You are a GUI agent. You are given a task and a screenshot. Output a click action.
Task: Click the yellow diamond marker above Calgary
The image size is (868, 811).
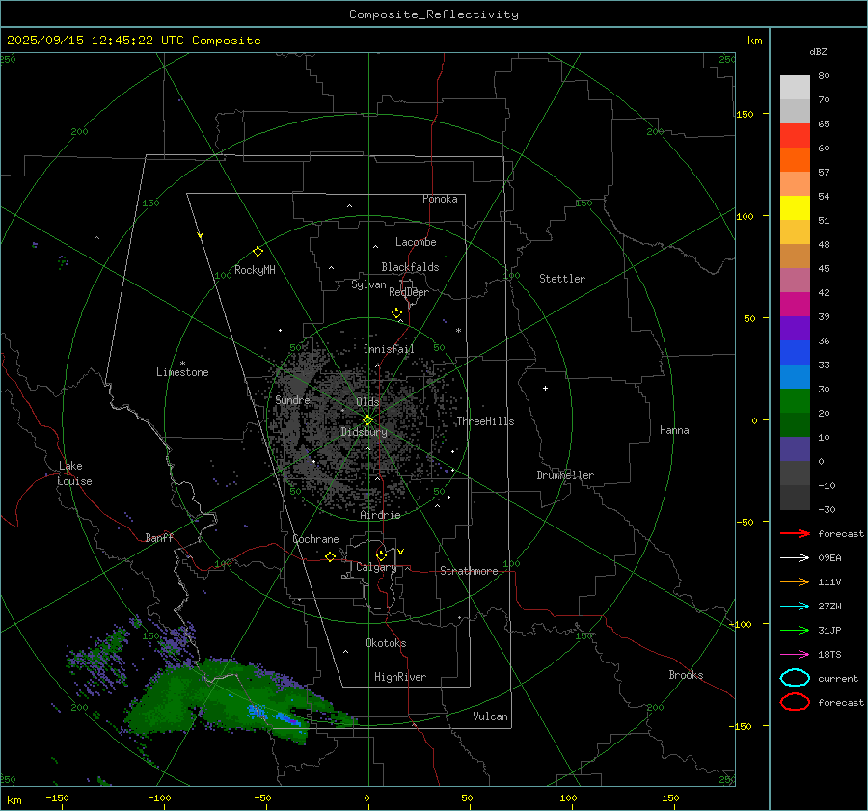click(x=381, y=555)
